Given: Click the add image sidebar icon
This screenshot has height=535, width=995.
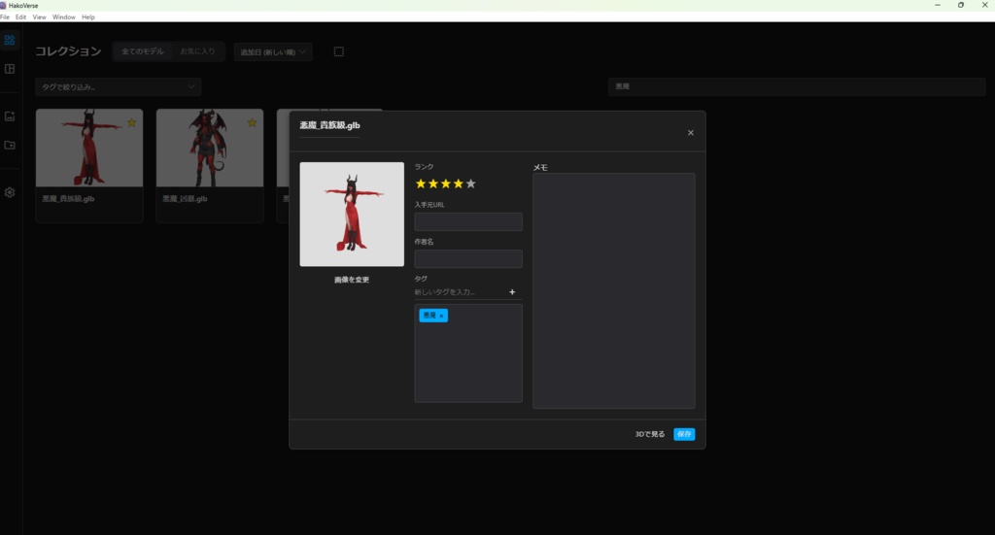Looking at the screenshot, I should (10, 116).
